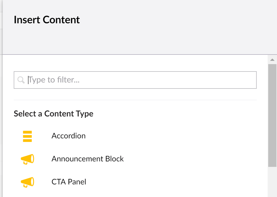Click the Announcement Block megaphone icon
Image resolution: width=277 pixels, height=197 pixels.
coord(27,159)
